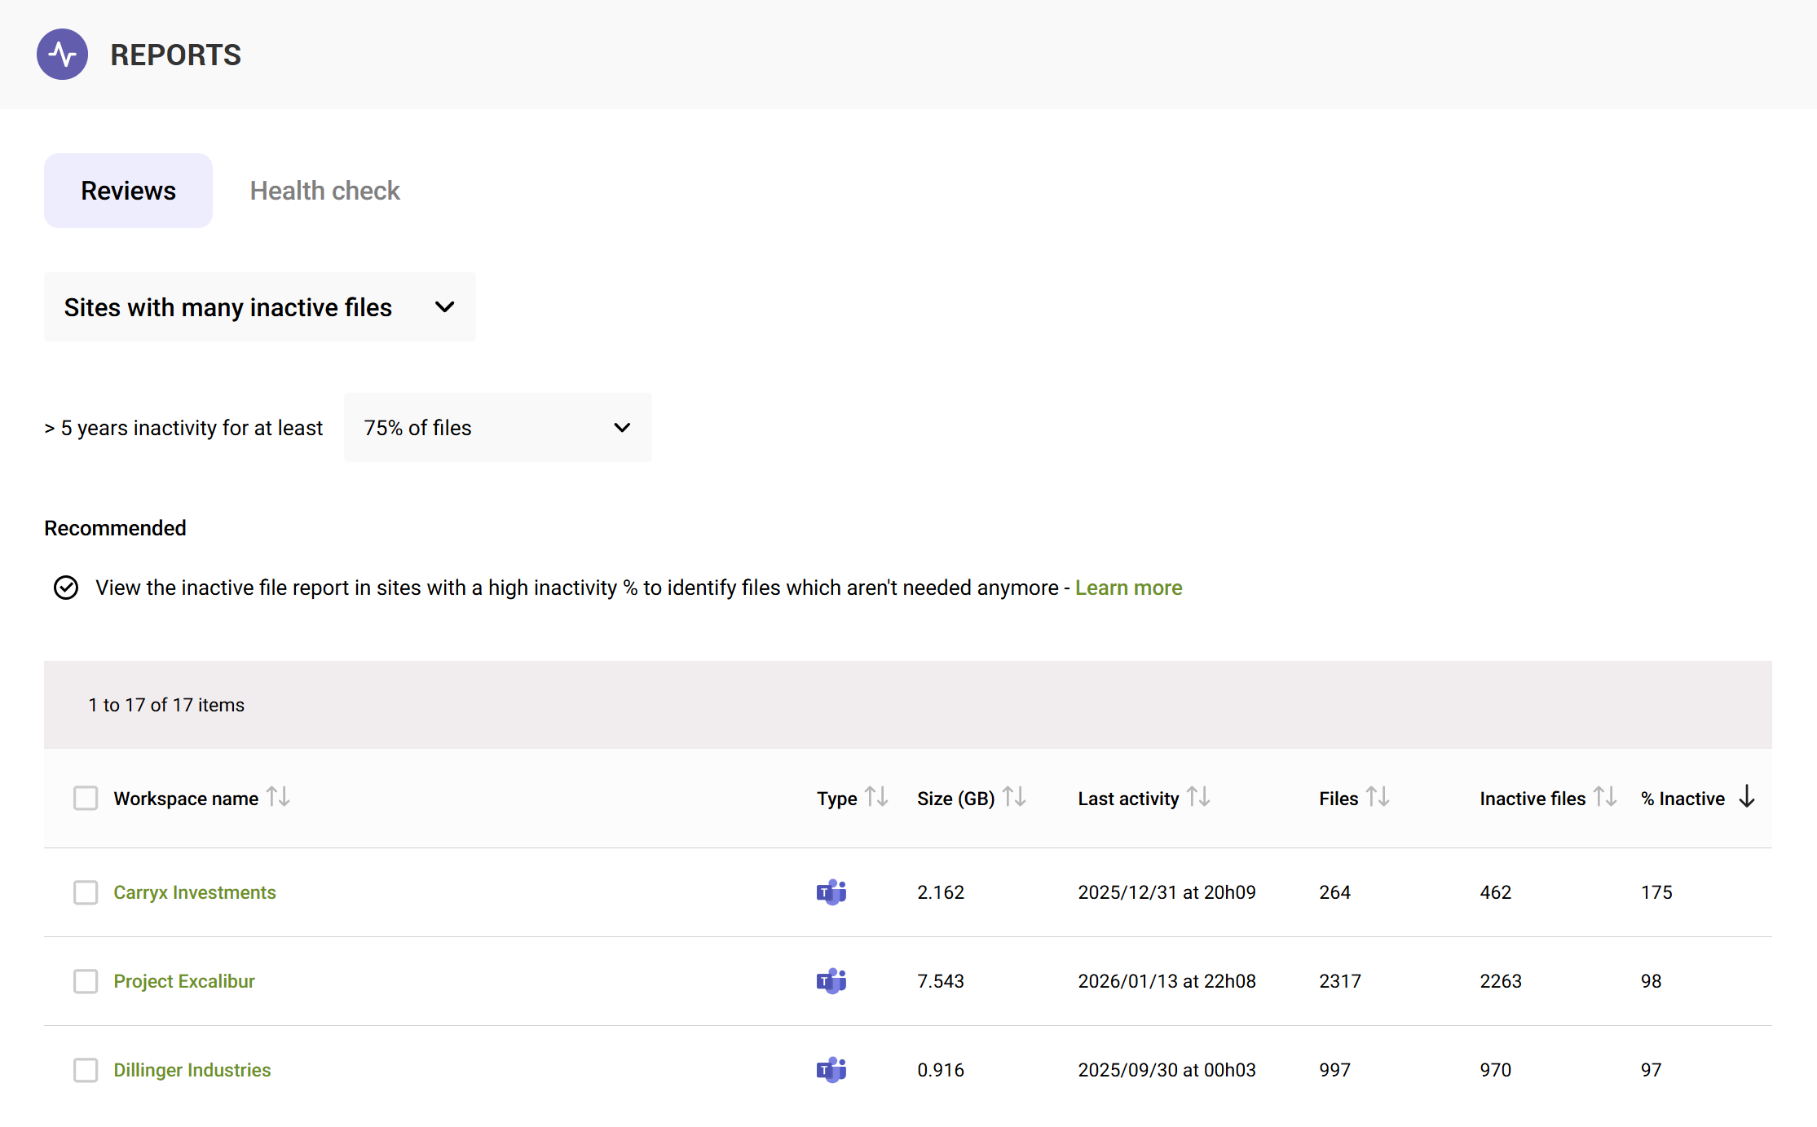
Task: Check the Project Excalibur row checkbox
Action: point(86,981)
